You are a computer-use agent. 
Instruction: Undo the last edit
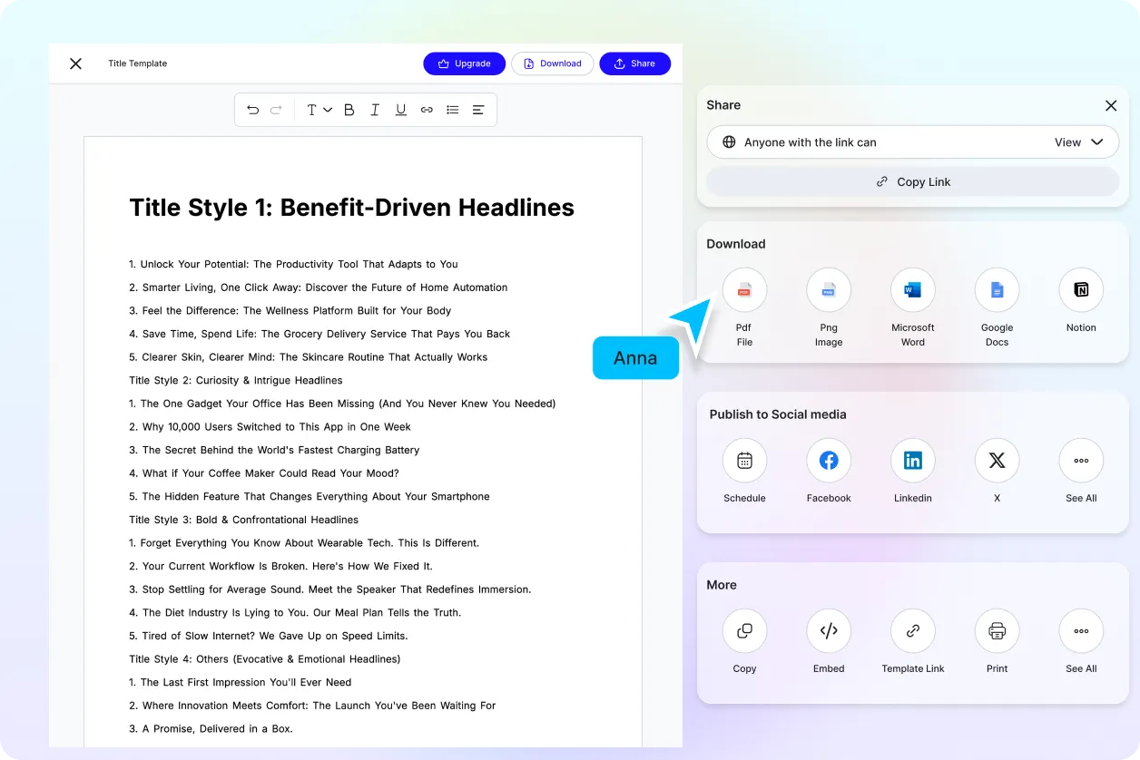(252, 110)
